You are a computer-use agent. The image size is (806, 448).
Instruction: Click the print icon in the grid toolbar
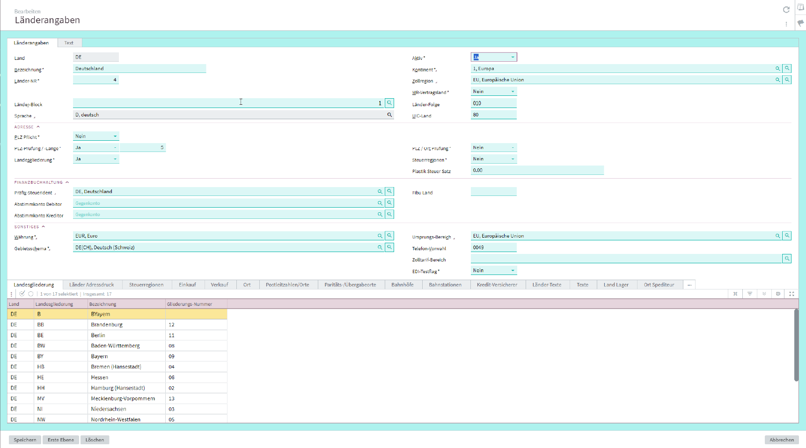[778, 294]
